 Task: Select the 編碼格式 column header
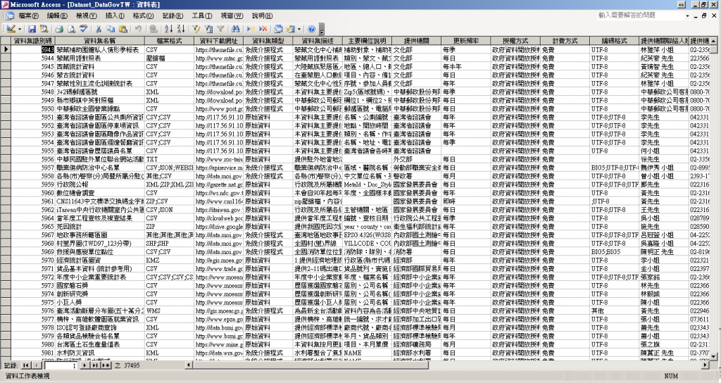[614, 41]
